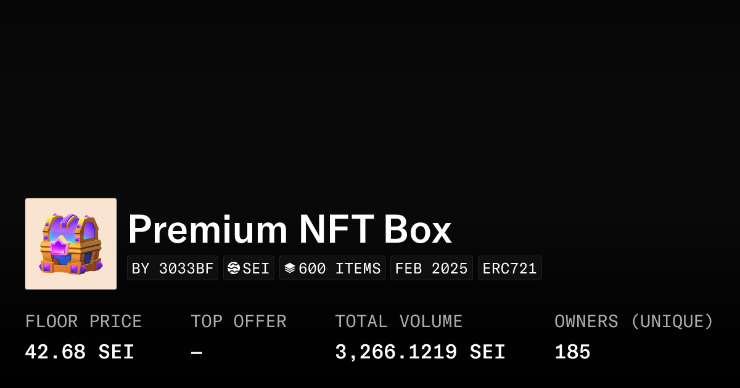Click the FLOOR PRICE label
Viewport: 740px width, 388px height.
84,321
